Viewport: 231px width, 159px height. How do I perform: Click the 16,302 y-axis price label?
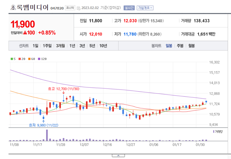point(214,62)
